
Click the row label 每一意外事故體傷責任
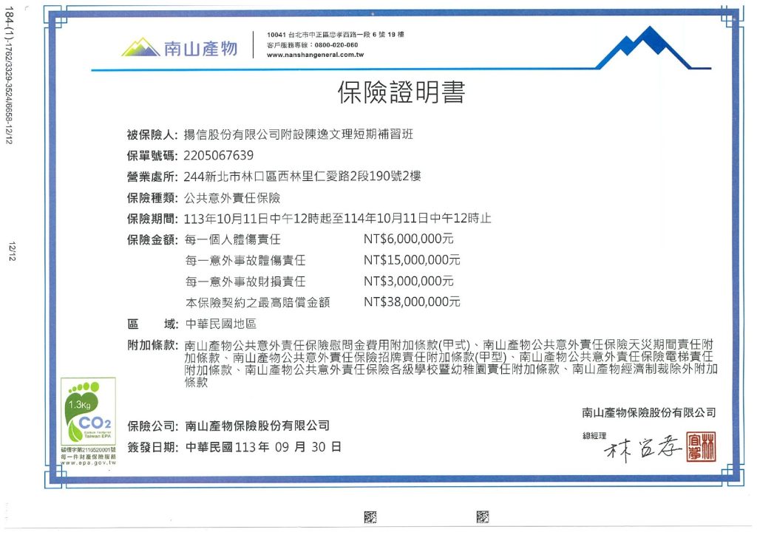pos(245,261)
